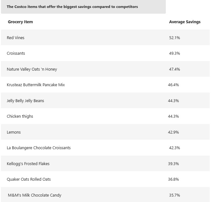This screenshot has height=202, width=211.
Task: Select the Croissants item text
Action: [16, 53]
